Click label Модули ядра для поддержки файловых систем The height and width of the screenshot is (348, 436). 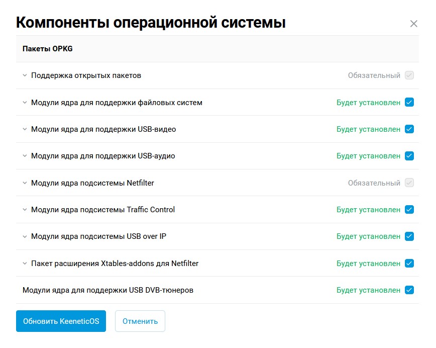[117, 103]
